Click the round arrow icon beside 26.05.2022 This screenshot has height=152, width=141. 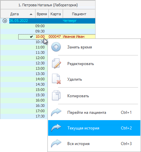tap(5, 21)
